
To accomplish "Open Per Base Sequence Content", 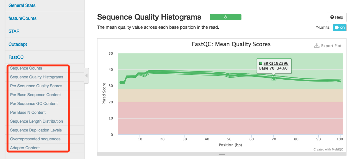I will pyautogui.click(x=35, y=95).
